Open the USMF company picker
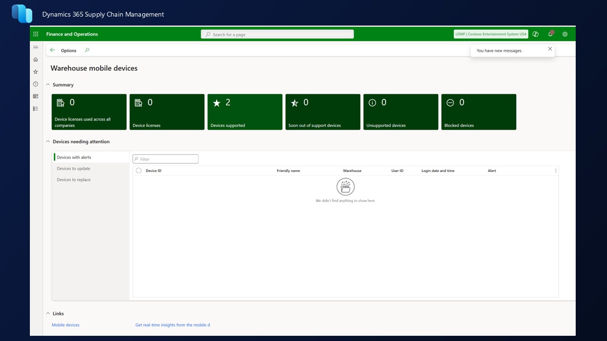The height and width of the screenshot is (341, 607). point(491,34)
